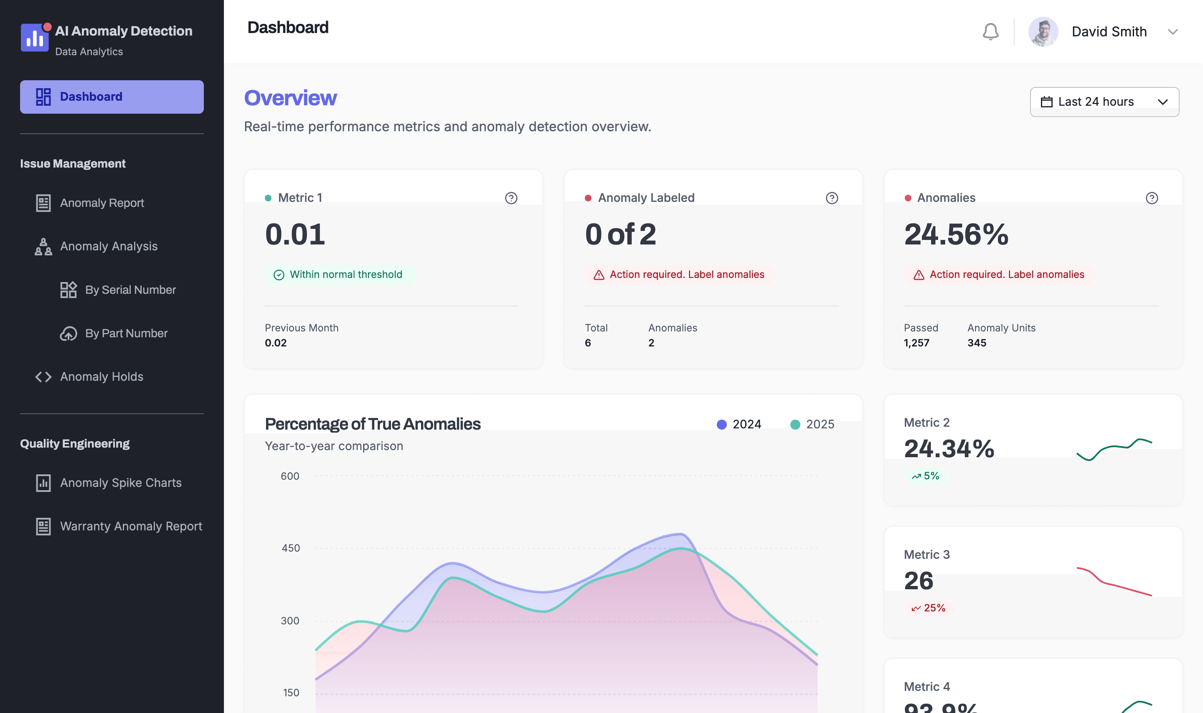The image size is (1203, 713).
Task: Click David Smith's profile avatar
Action: [x=1043, y=32]
